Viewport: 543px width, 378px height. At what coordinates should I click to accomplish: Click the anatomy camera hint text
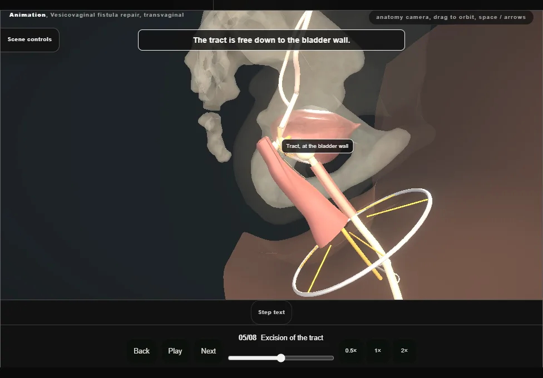(451, 17)
